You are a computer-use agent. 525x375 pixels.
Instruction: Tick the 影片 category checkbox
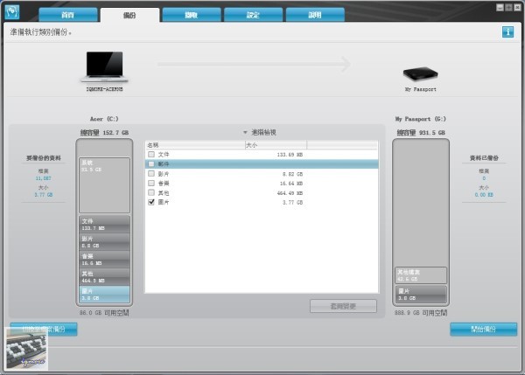(151, 173)
